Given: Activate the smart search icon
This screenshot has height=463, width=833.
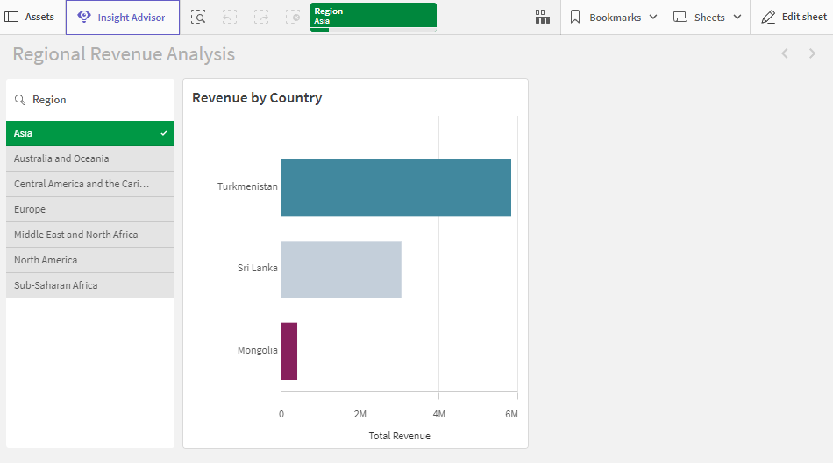Looking at the screenshot, I should click(x=199, y=18).
